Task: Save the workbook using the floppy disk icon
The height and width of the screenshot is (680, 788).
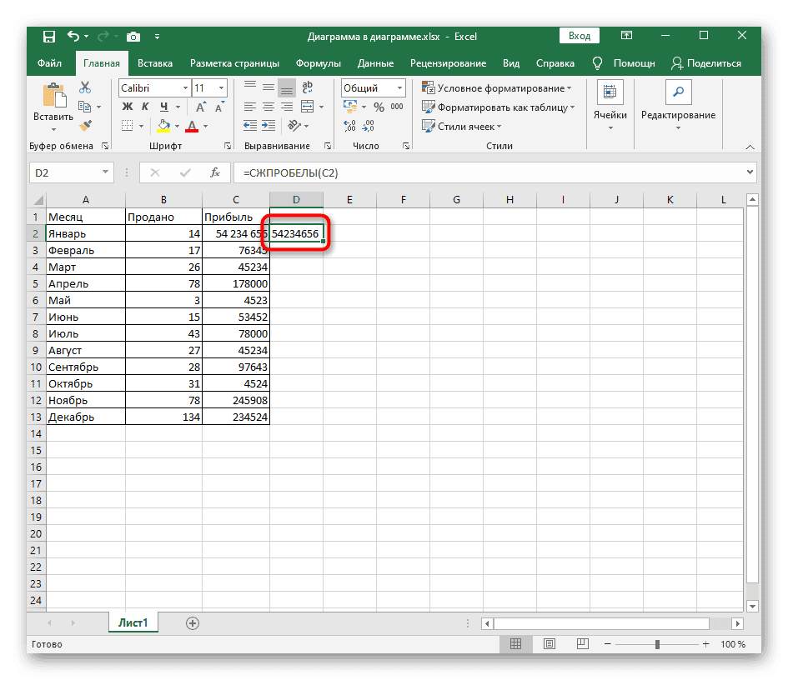Action: tap(49, 37)
